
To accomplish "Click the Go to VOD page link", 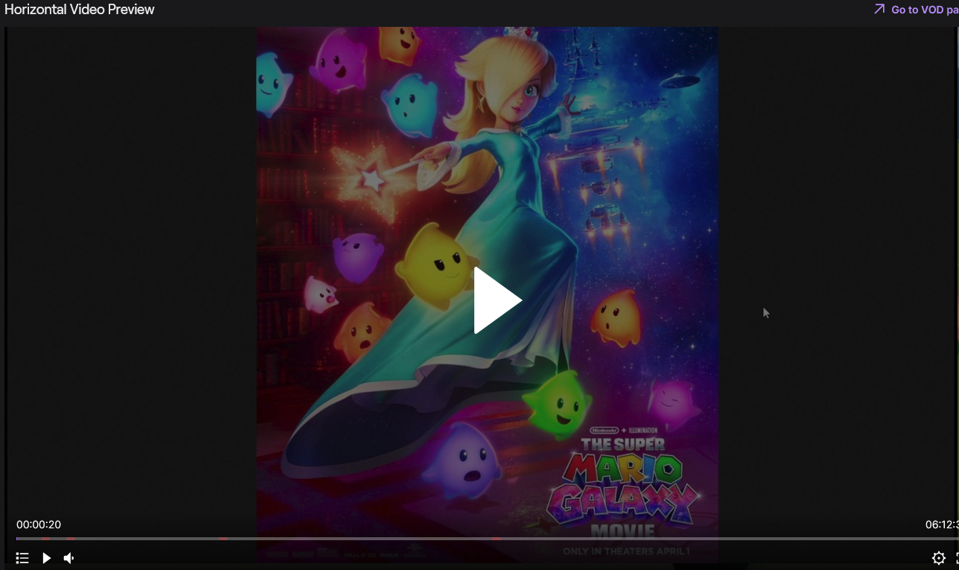I will pyautogui.click(x=924, y=10).
